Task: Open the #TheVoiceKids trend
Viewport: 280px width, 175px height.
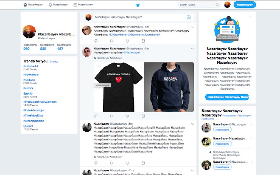Action: tap(33, 115)
